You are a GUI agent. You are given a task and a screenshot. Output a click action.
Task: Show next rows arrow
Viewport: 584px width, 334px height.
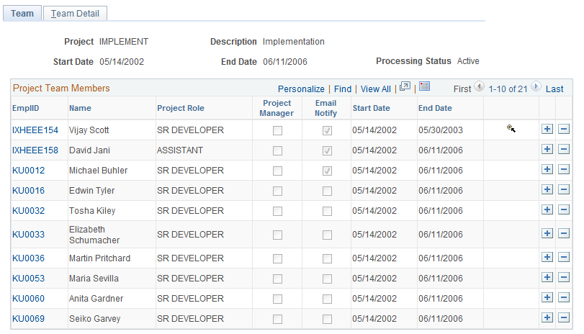(x=536, y=87)
